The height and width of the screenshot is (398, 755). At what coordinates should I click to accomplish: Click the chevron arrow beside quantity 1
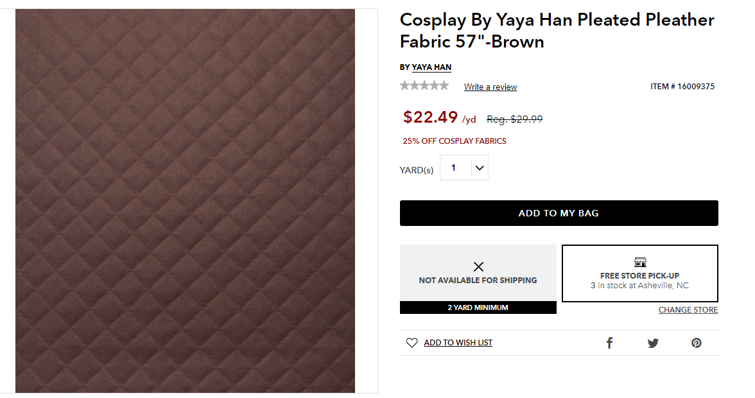coord(480,168)
